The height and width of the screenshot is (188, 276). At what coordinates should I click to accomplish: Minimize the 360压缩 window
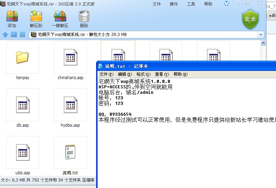click(238, 3)
